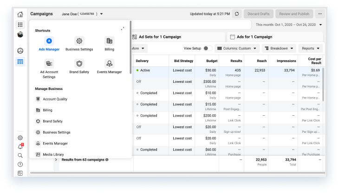The image size is (339, 193).
Task: Switch to Ads for 1 Campaign tab
Action: [275, 37]
